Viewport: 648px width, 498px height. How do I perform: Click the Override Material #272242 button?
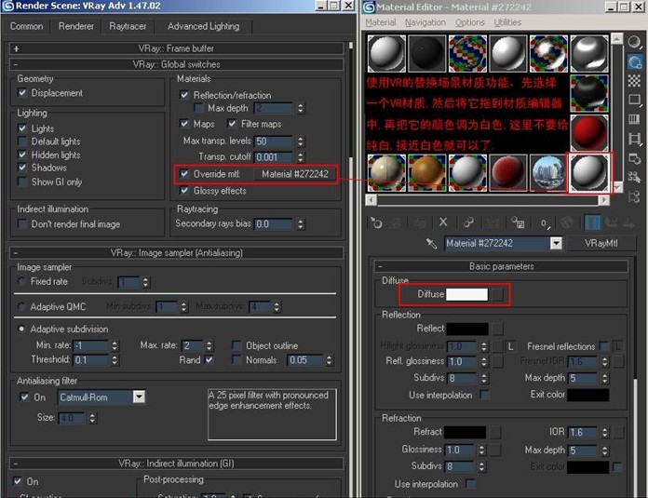pos(294,174)
